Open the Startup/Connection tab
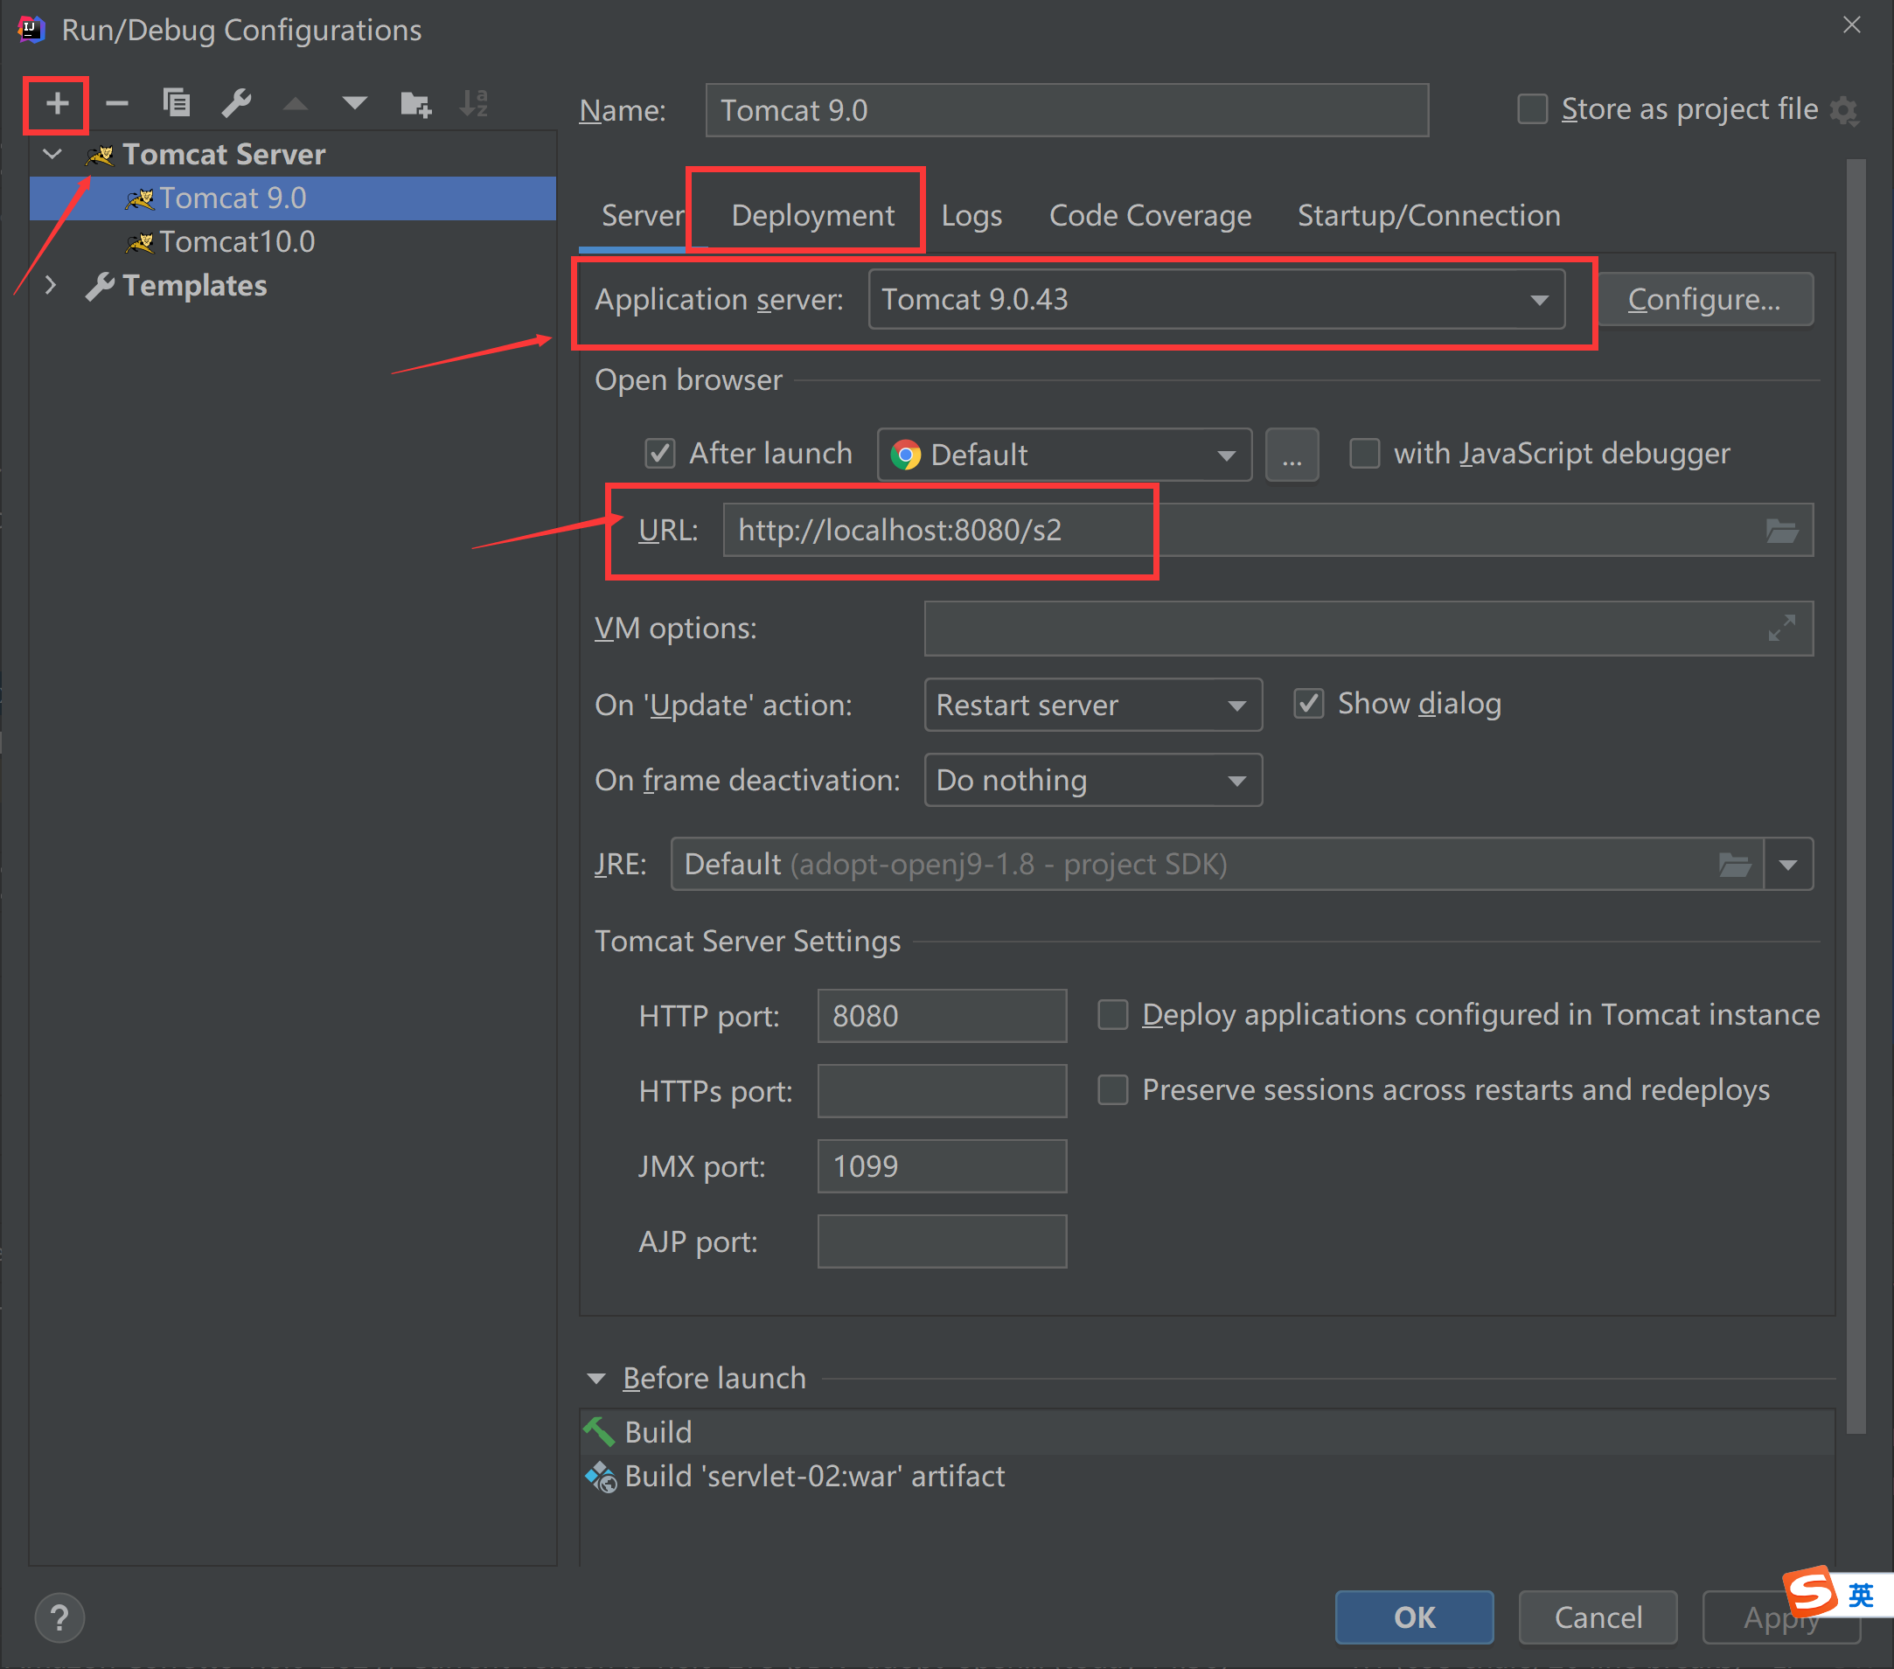The image size is (1894, 1669). 1428,216
